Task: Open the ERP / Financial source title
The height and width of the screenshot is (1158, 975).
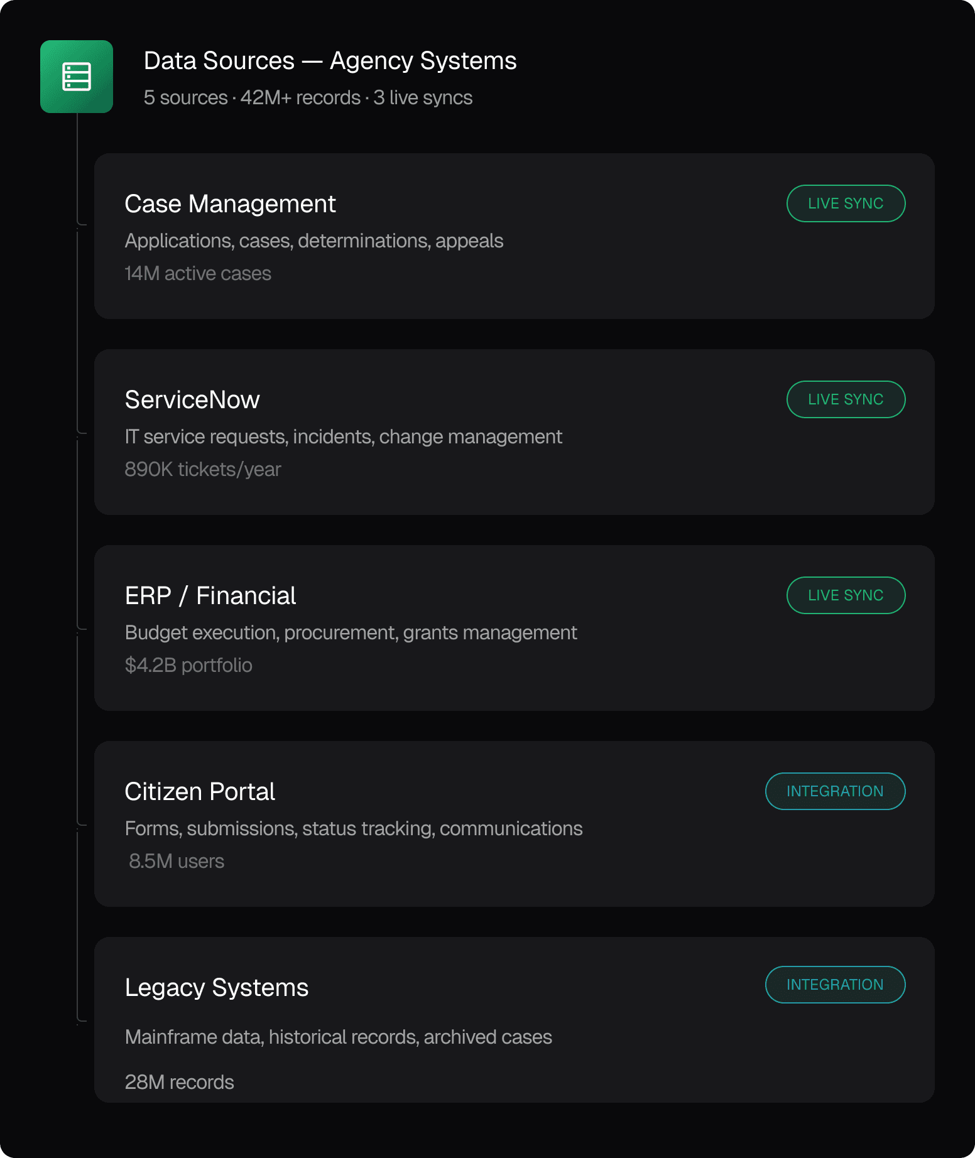Action: pos(210,596)
